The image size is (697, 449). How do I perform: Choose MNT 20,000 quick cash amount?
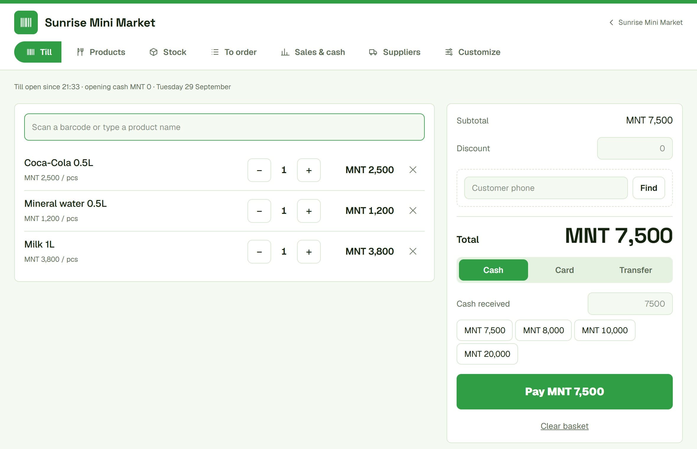pyautogui.click(x=487, y=354)
